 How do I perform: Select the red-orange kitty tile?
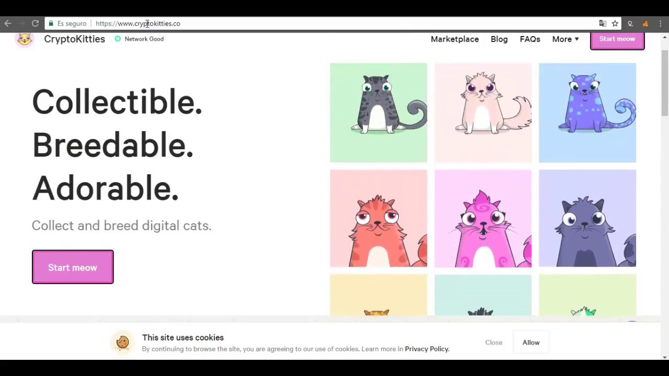coord(378,218)
